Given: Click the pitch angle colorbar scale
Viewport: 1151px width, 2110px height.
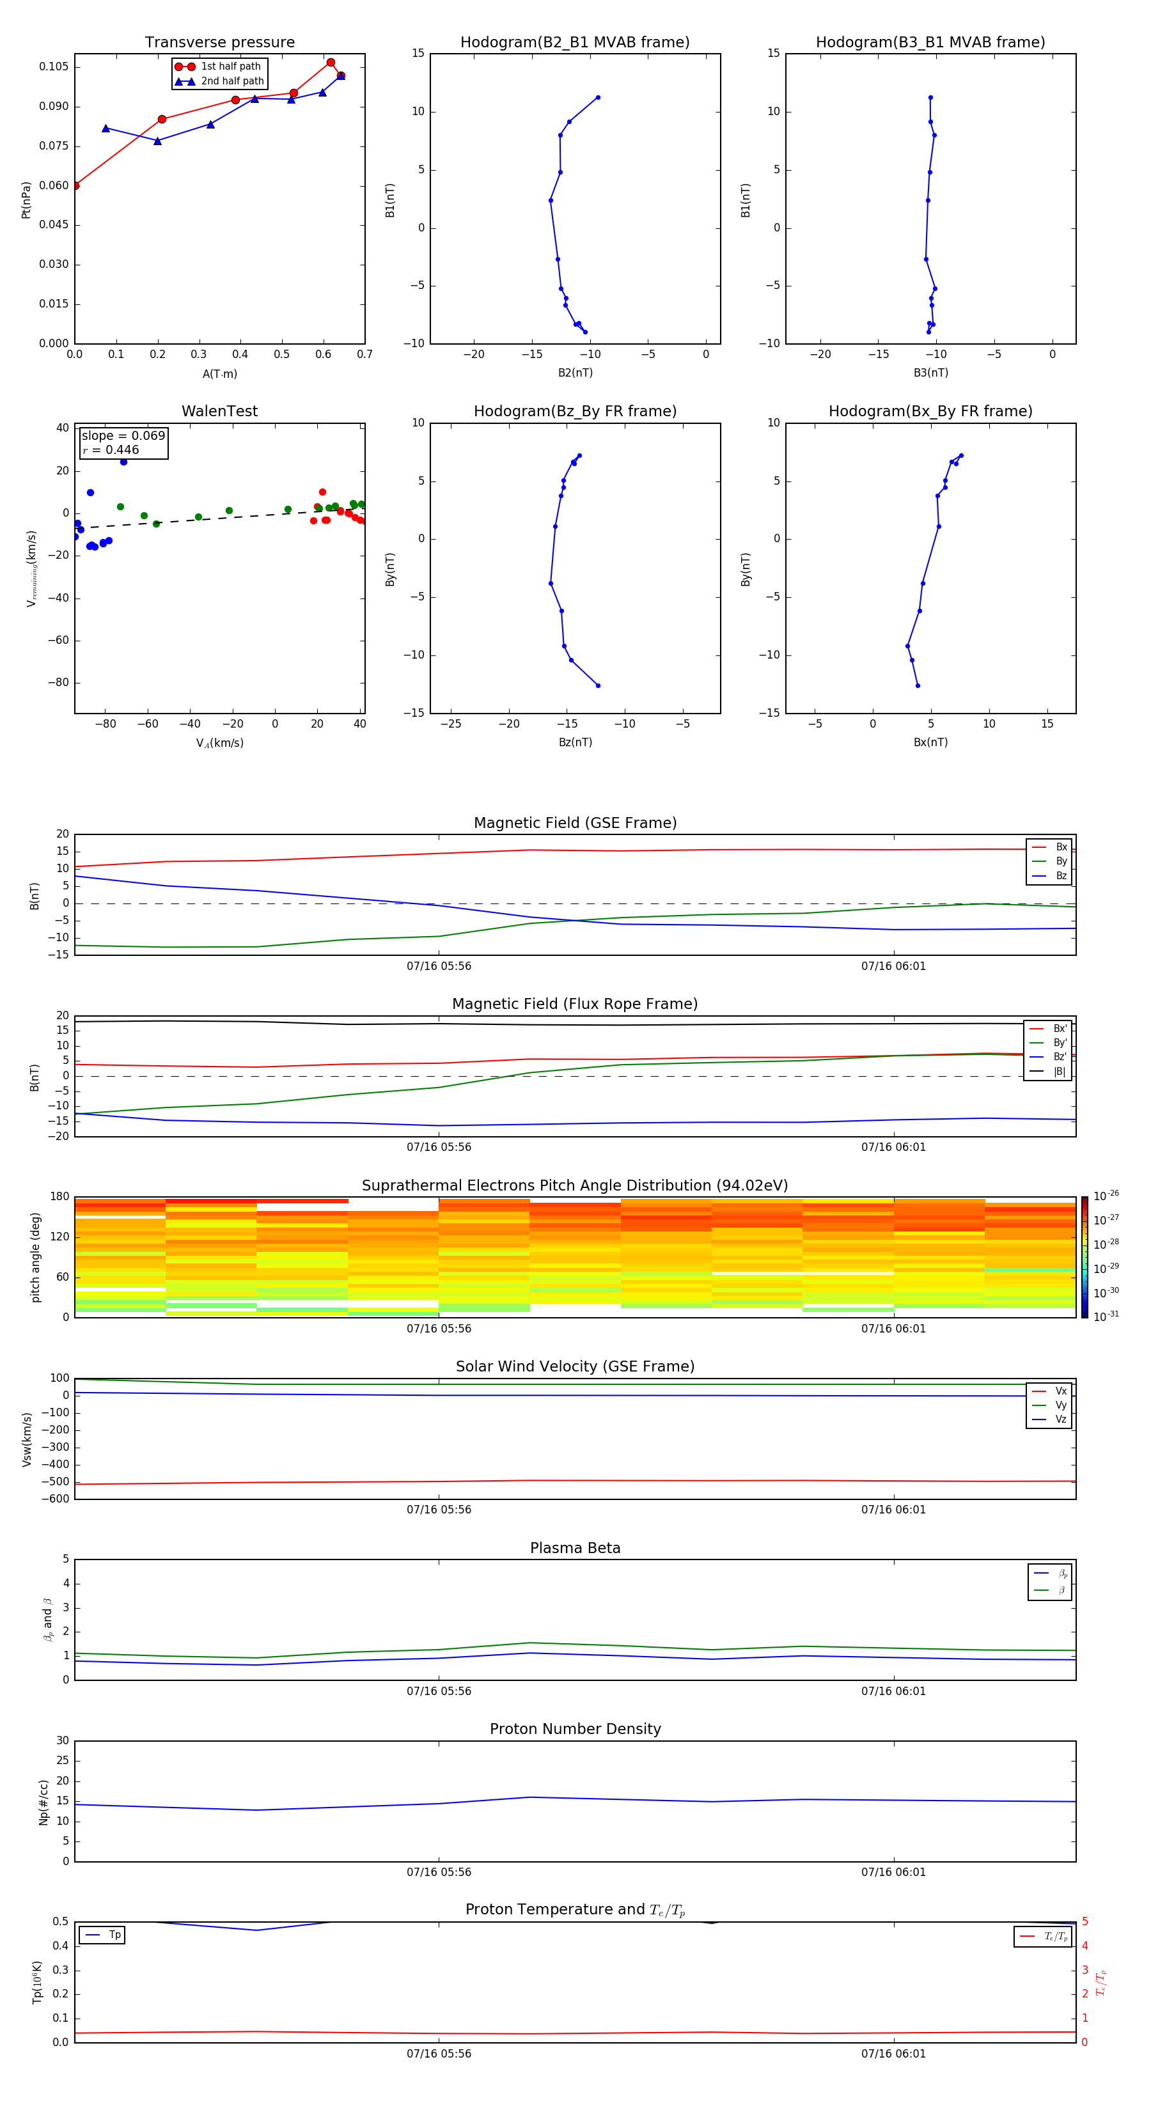Looking at the screenshot, I should click(1084, 1257).
